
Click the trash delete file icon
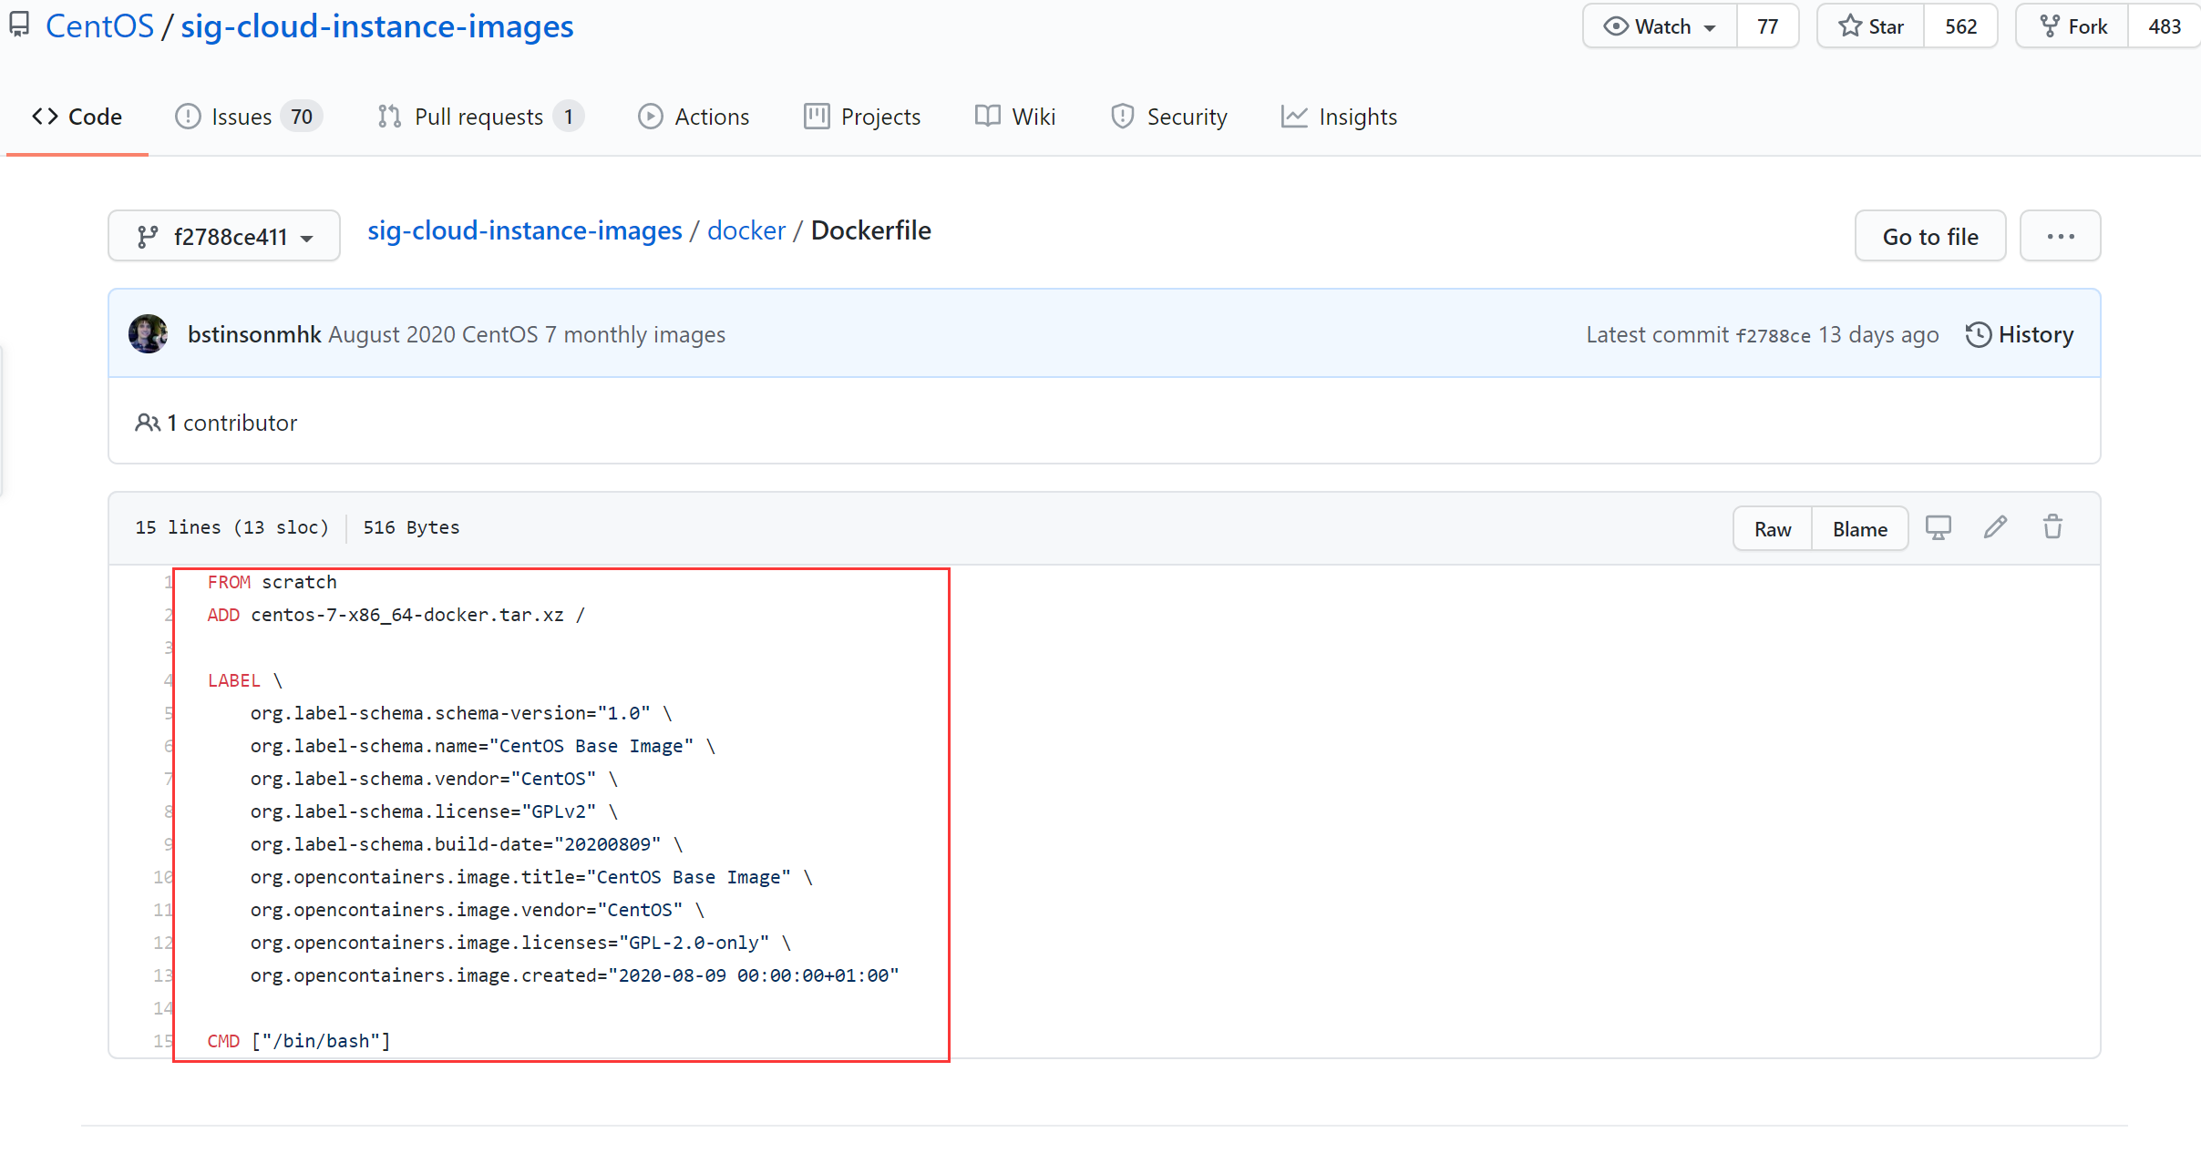point(2052,527)
